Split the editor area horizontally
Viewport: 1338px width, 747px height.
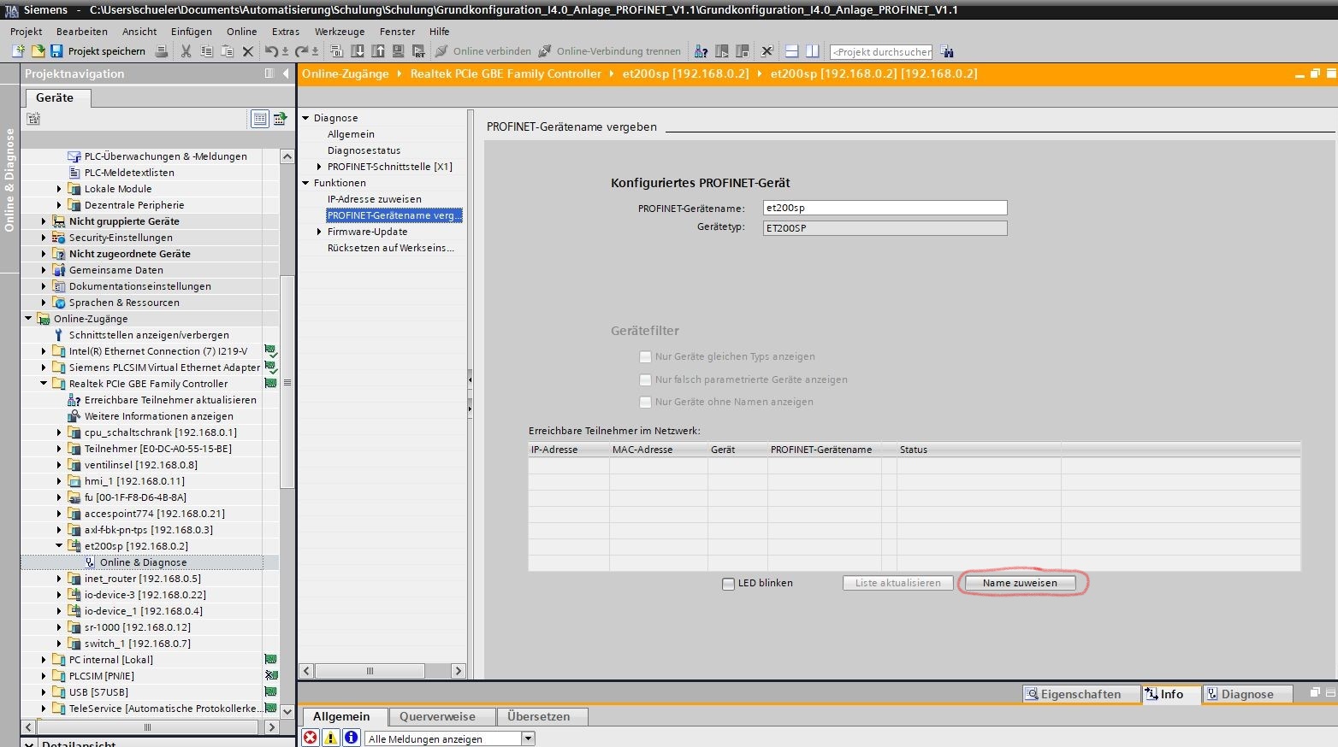(791, 51)
